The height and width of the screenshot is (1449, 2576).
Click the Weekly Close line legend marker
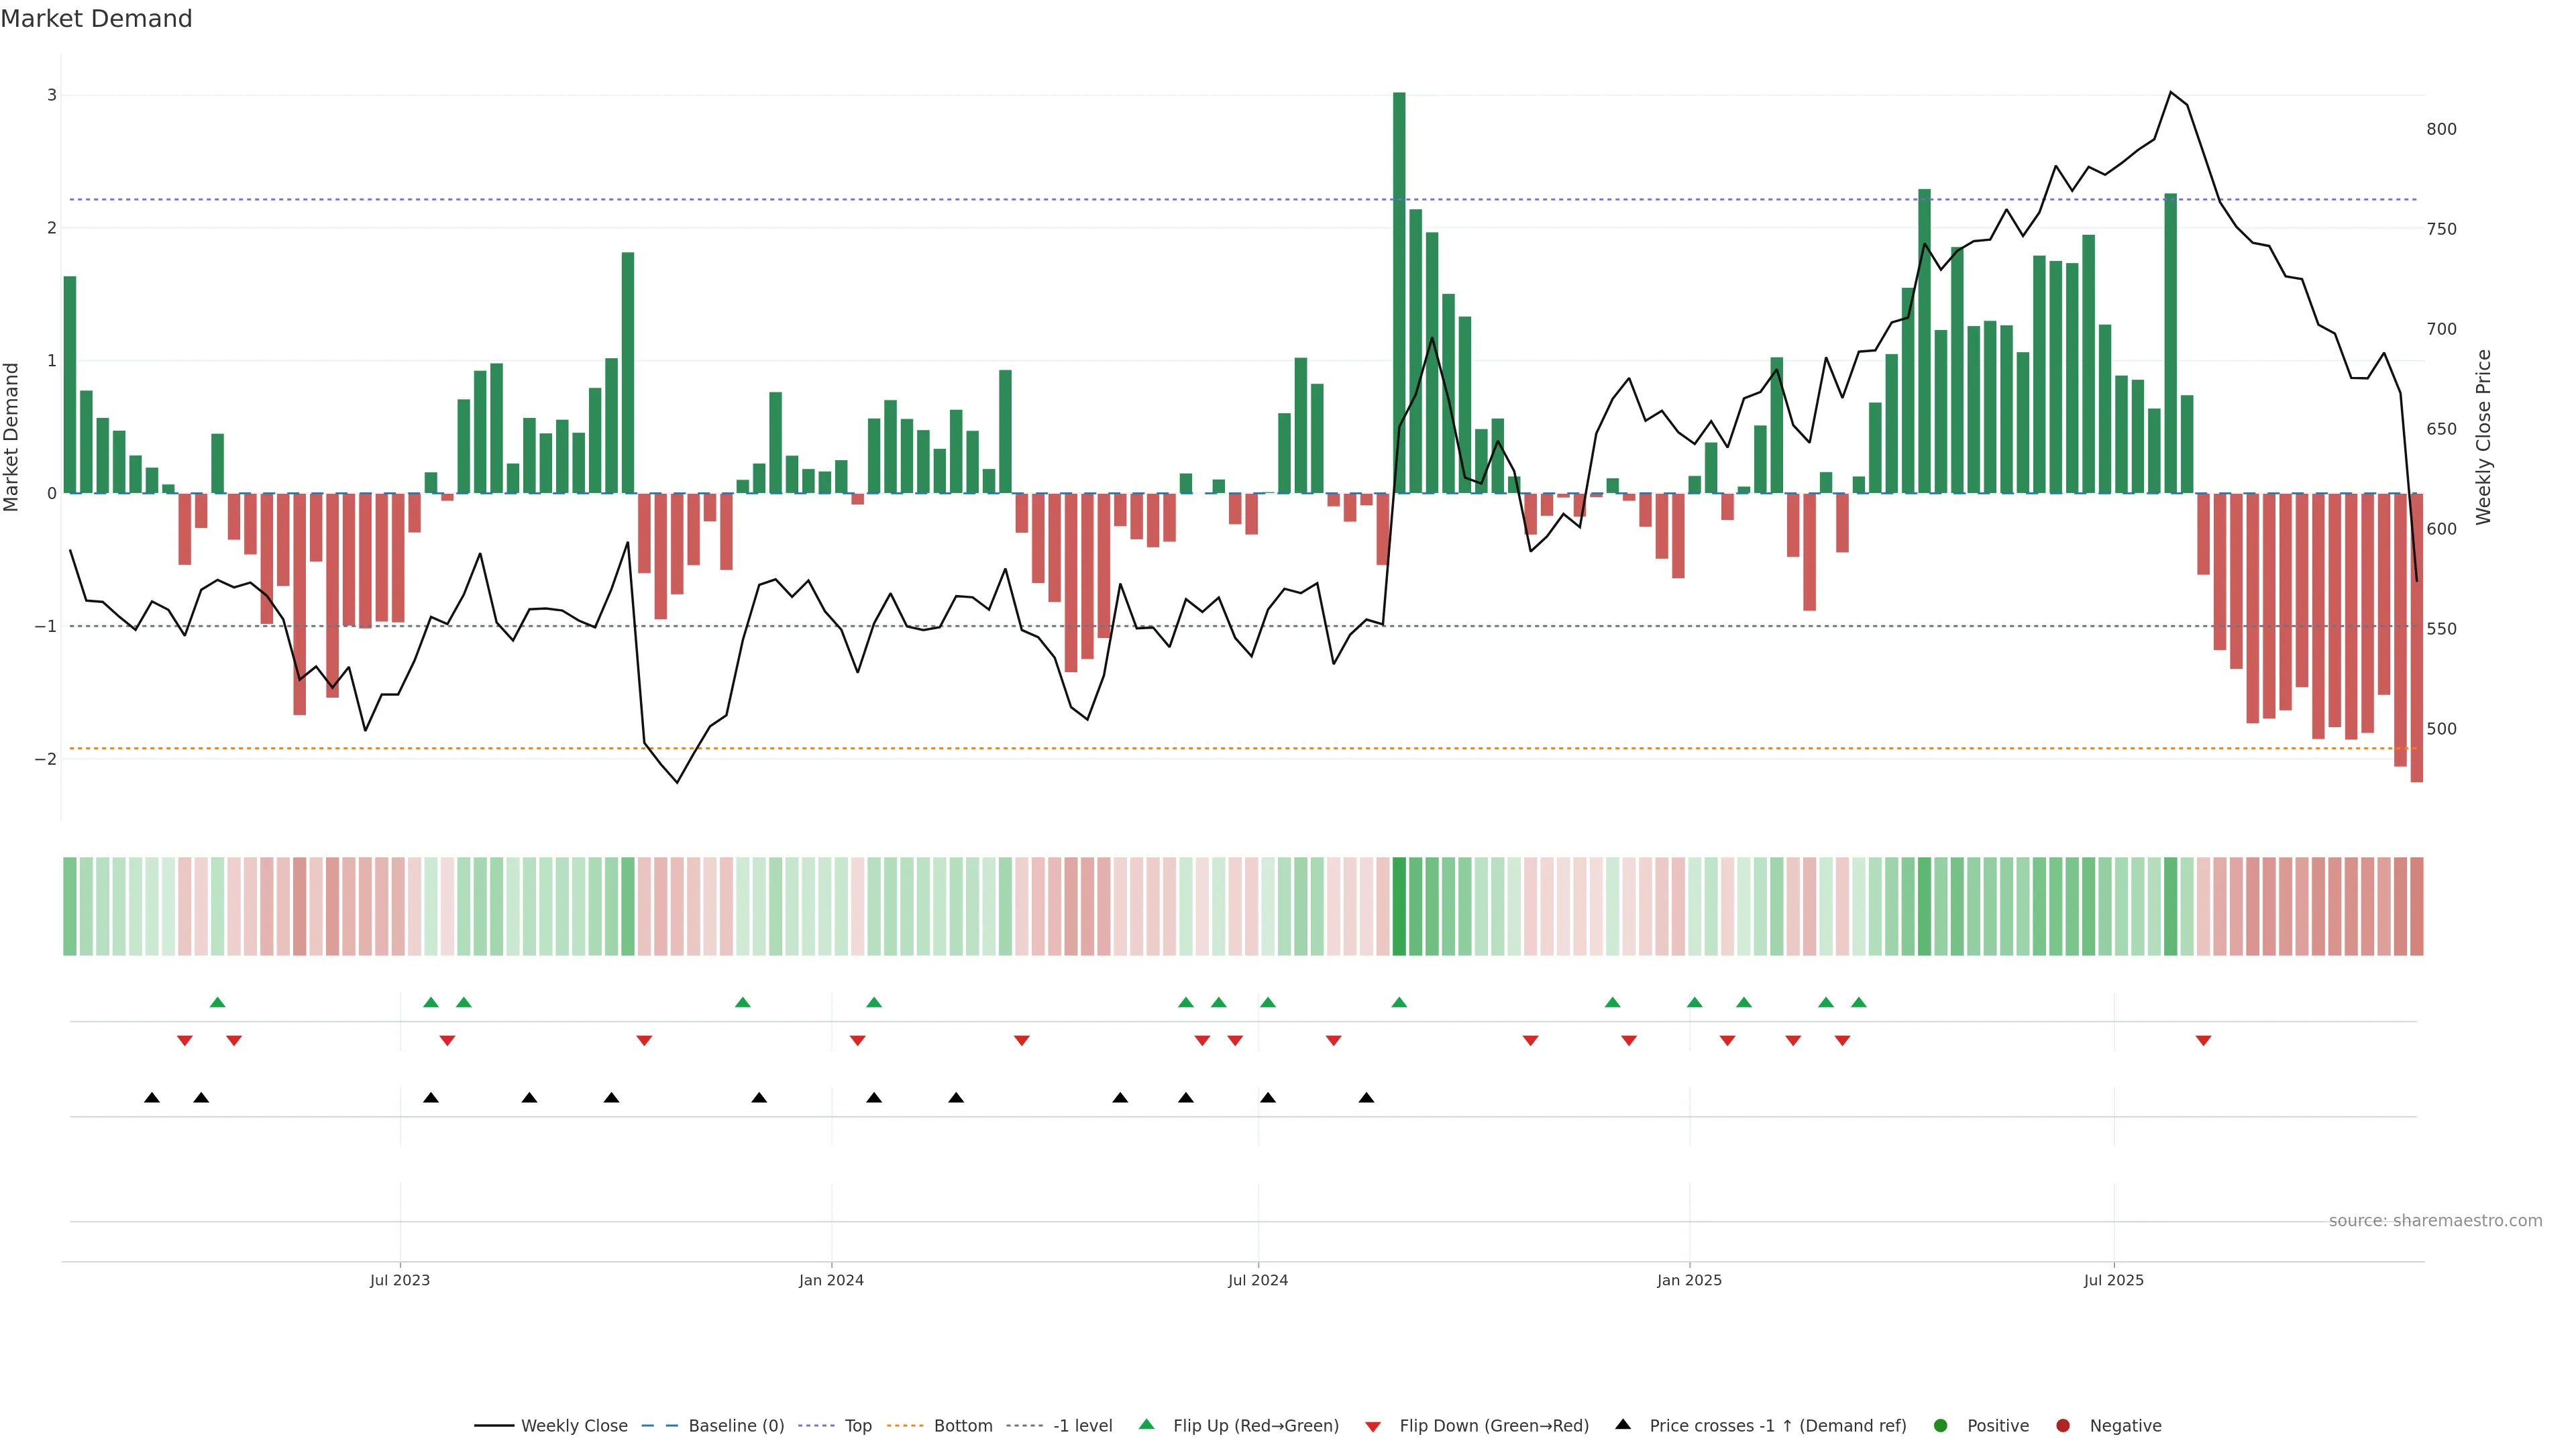494,1425
